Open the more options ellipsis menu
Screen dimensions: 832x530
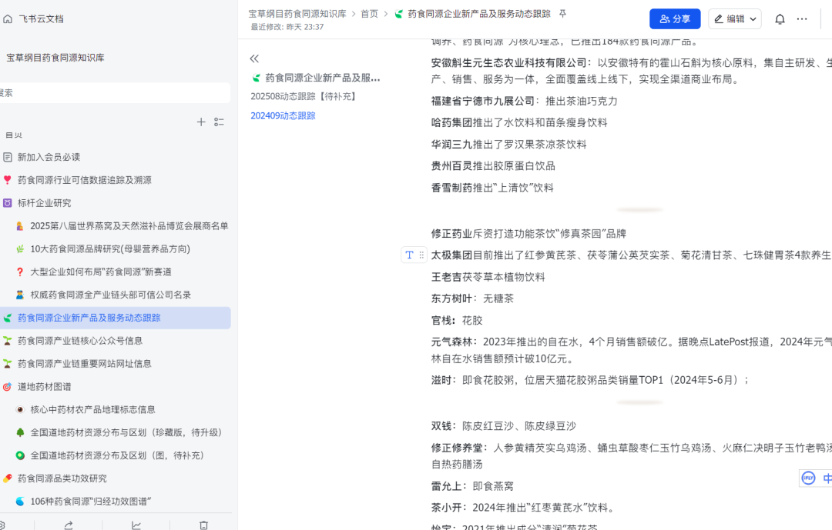[801, 18]
